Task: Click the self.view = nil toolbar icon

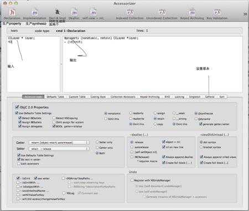Action: [93, 13]
